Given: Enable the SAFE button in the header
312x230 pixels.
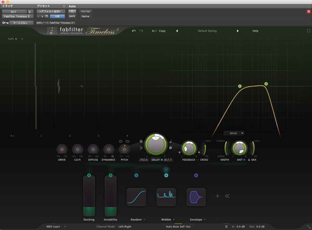Looking at the screenshot, I should (72, 16).
